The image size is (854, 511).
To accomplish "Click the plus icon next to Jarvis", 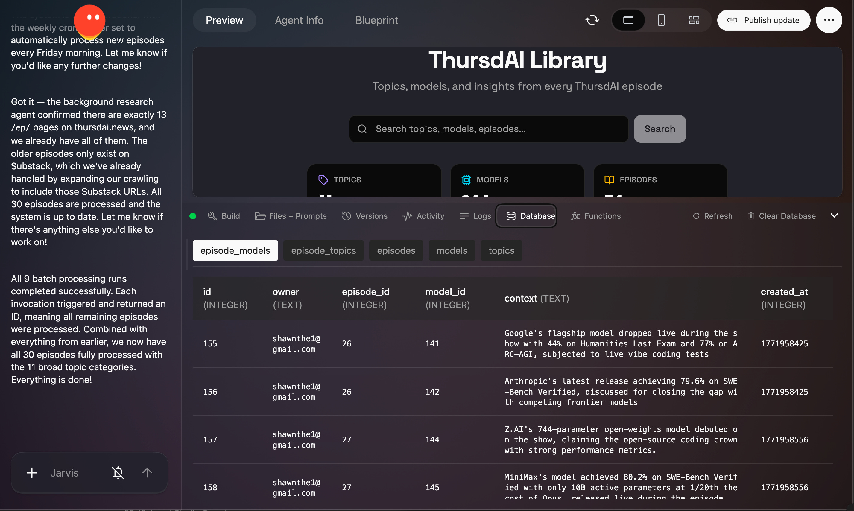I will [32, 472].
